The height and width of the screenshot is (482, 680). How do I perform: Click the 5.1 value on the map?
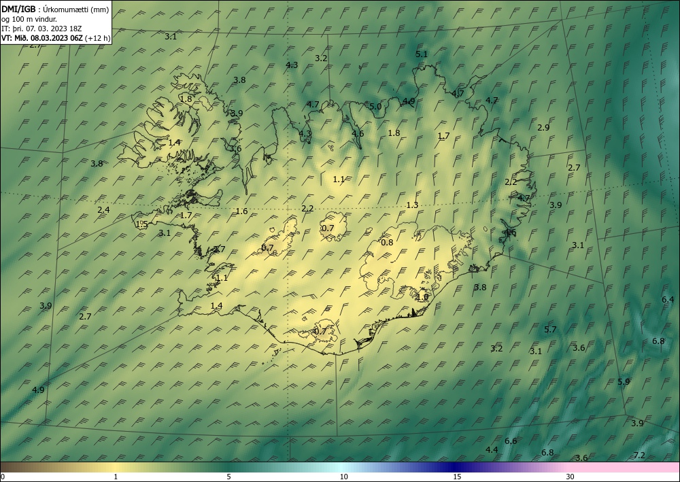tap(422, 54)
